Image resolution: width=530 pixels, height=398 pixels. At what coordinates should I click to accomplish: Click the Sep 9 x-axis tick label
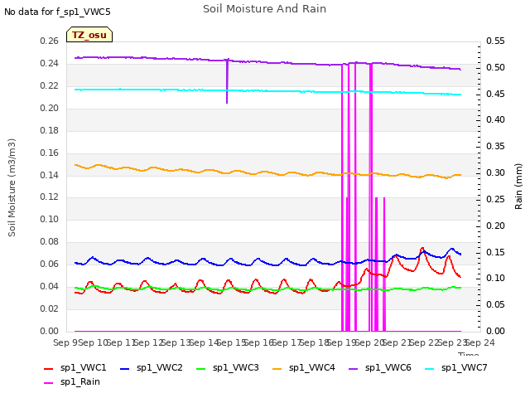tap(65, 342)
